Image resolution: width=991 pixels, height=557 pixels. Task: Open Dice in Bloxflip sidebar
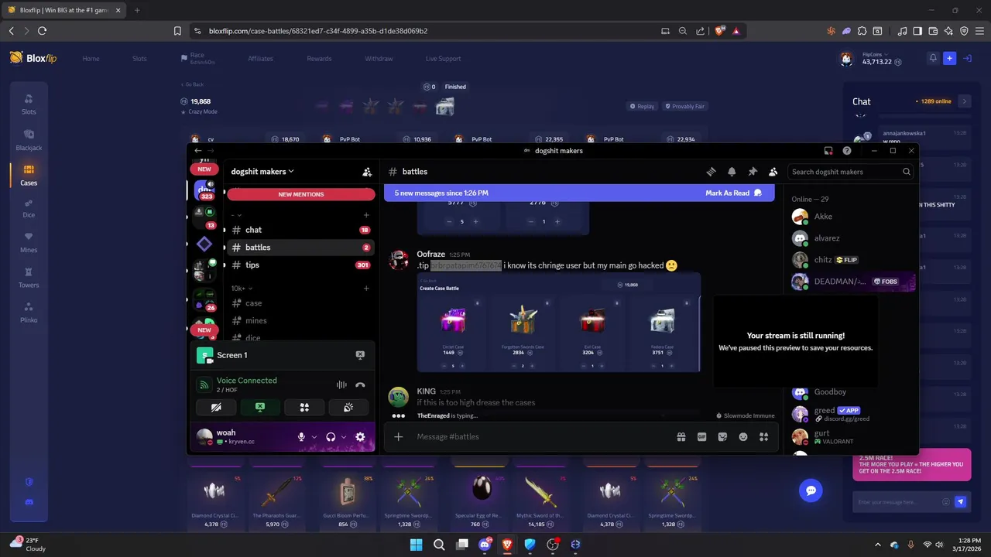click(x=29, y=209)
